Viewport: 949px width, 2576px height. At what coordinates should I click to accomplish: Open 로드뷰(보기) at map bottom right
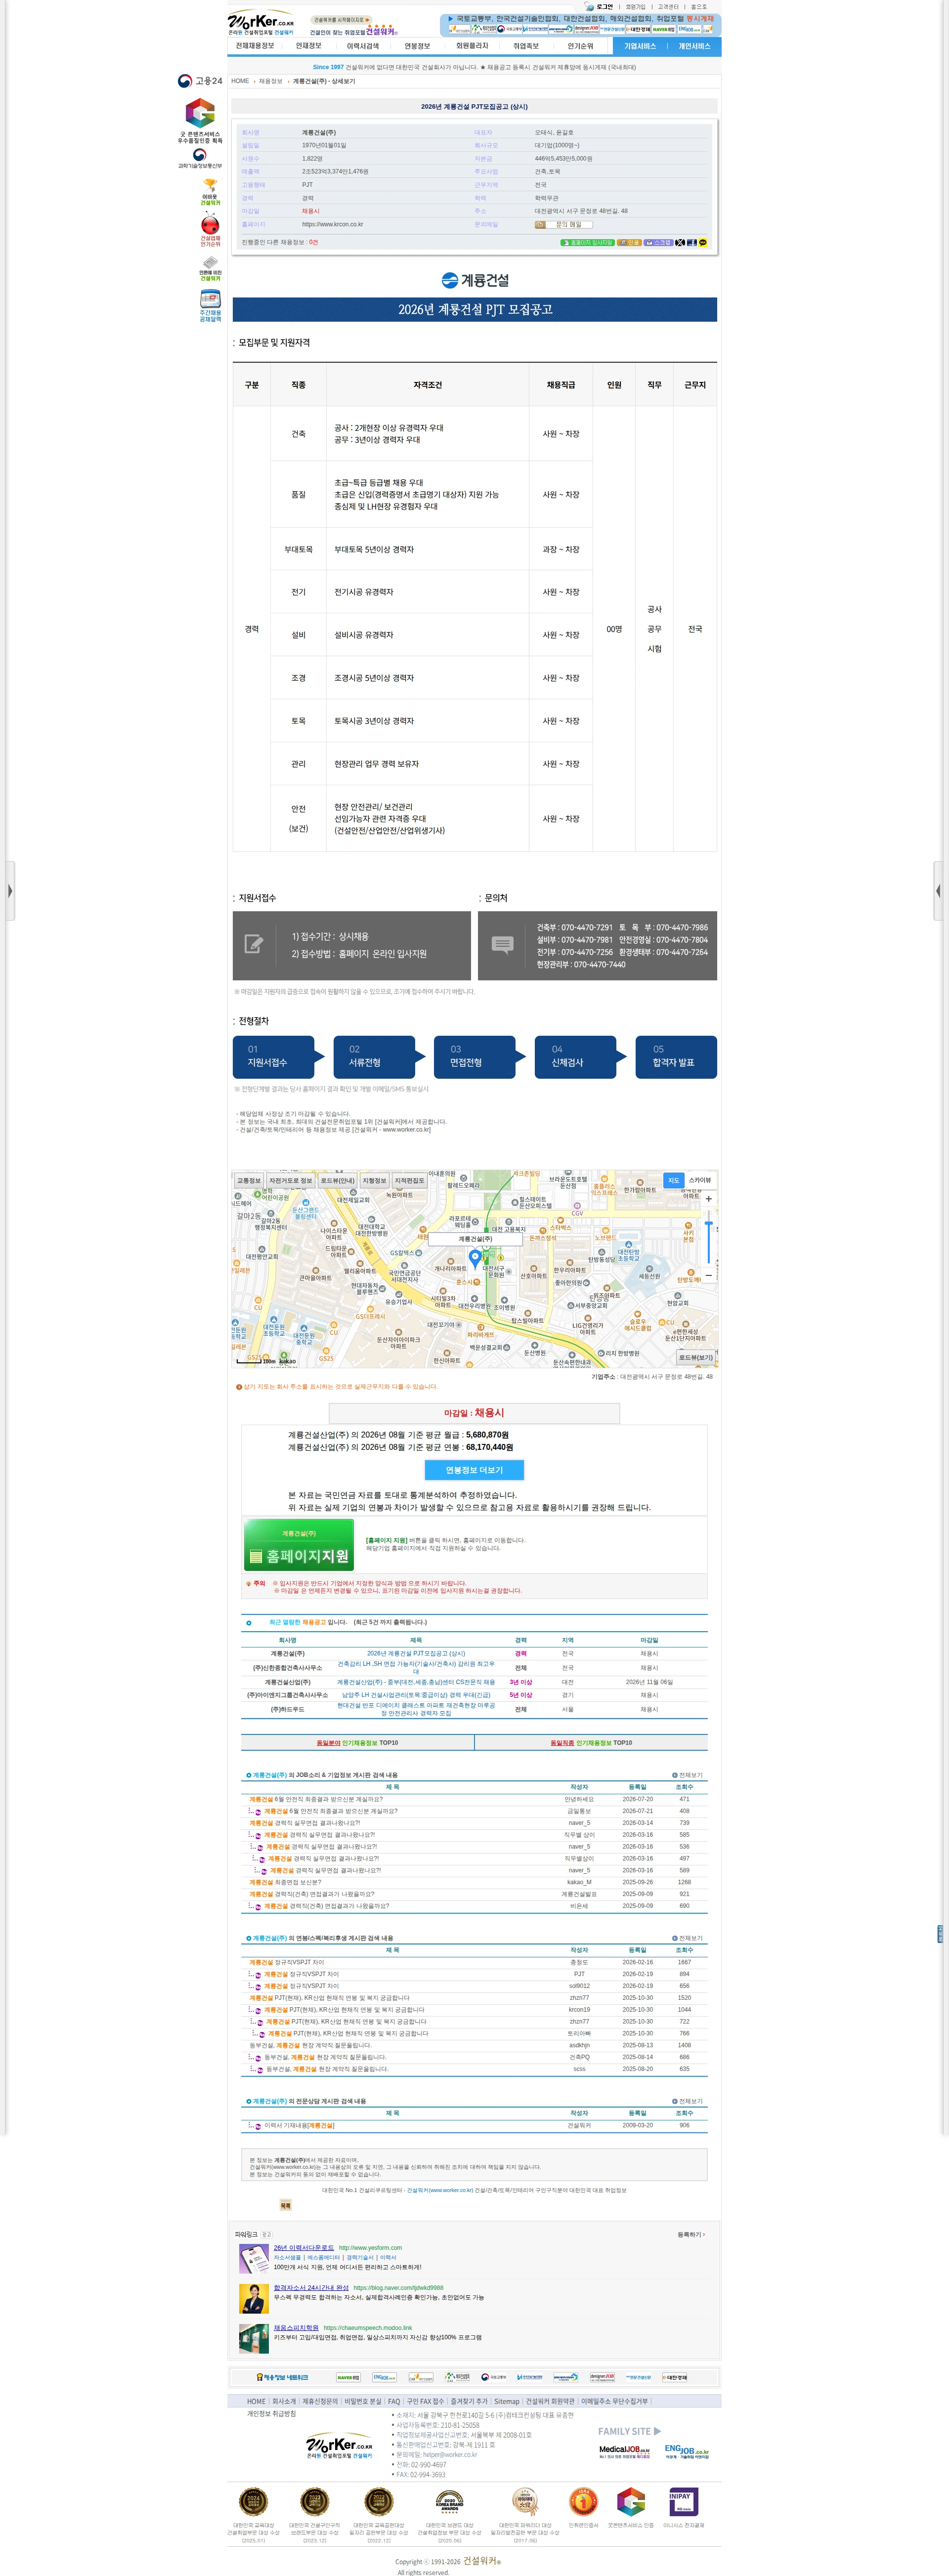tap(696, 1357)
